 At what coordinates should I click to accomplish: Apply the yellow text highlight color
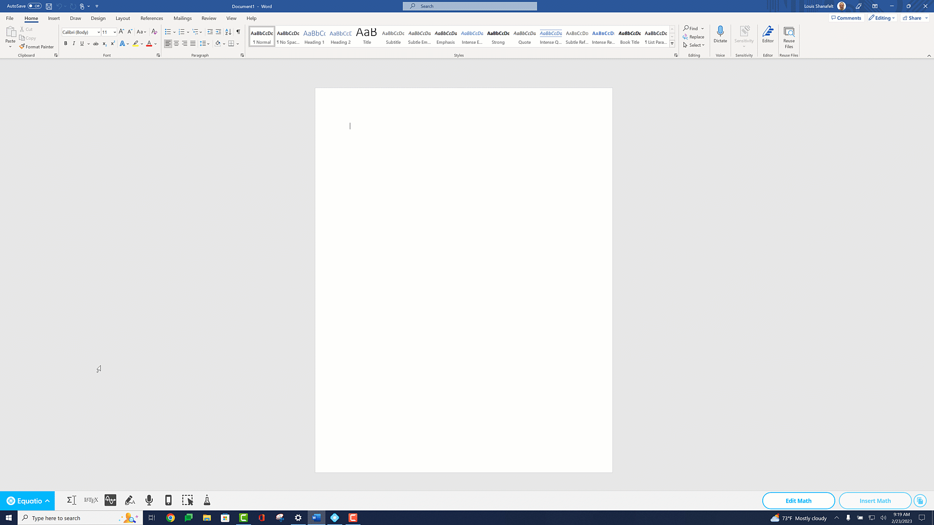tap(135, 44)
